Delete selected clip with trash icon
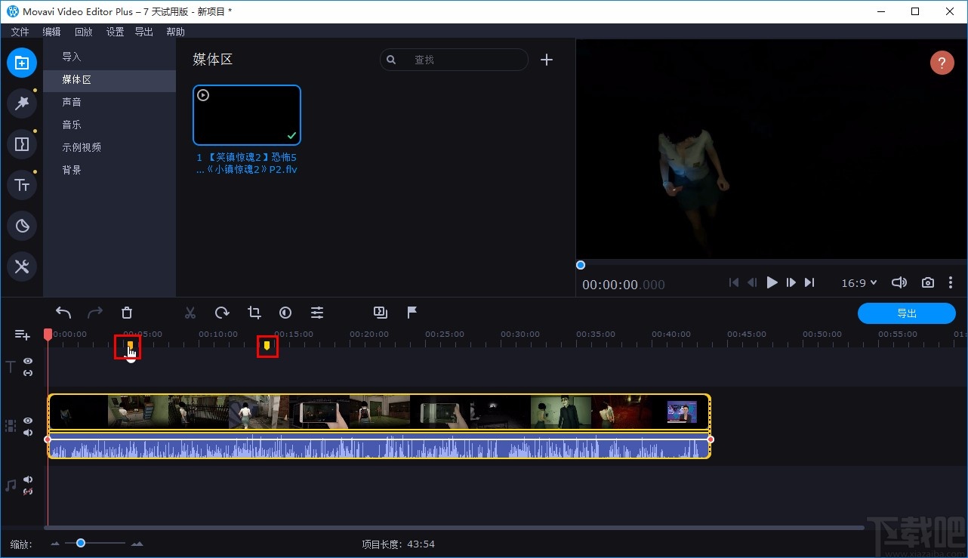This screenshot has height=558, width=968. 127,313
